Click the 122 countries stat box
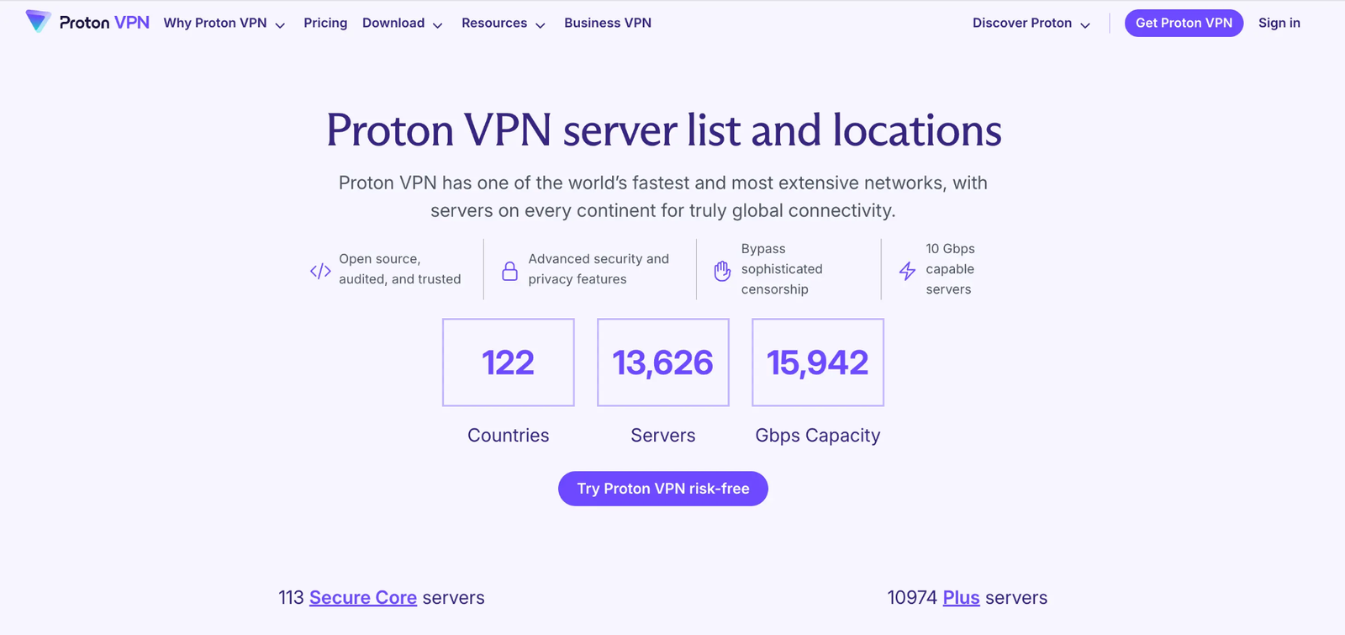Screen dimensions: 1345x635 (x=509, y=362)
